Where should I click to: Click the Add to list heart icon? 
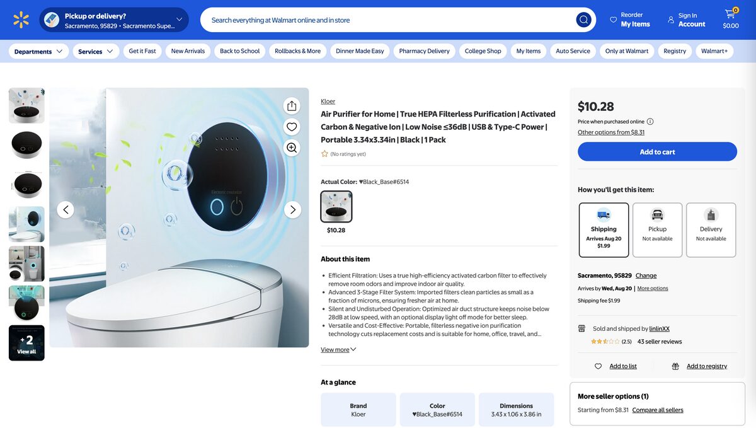(x=598, y=366)
